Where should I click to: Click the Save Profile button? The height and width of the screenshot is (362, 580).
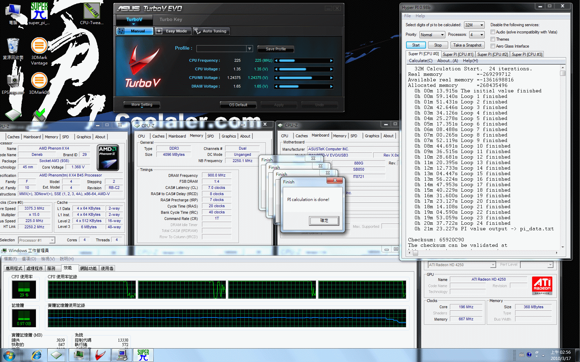275,49
